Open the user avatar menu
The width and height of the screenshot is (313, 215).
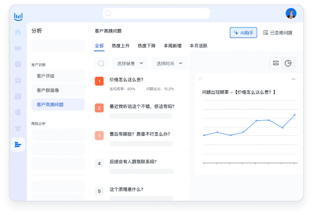(x=291, y=13)
